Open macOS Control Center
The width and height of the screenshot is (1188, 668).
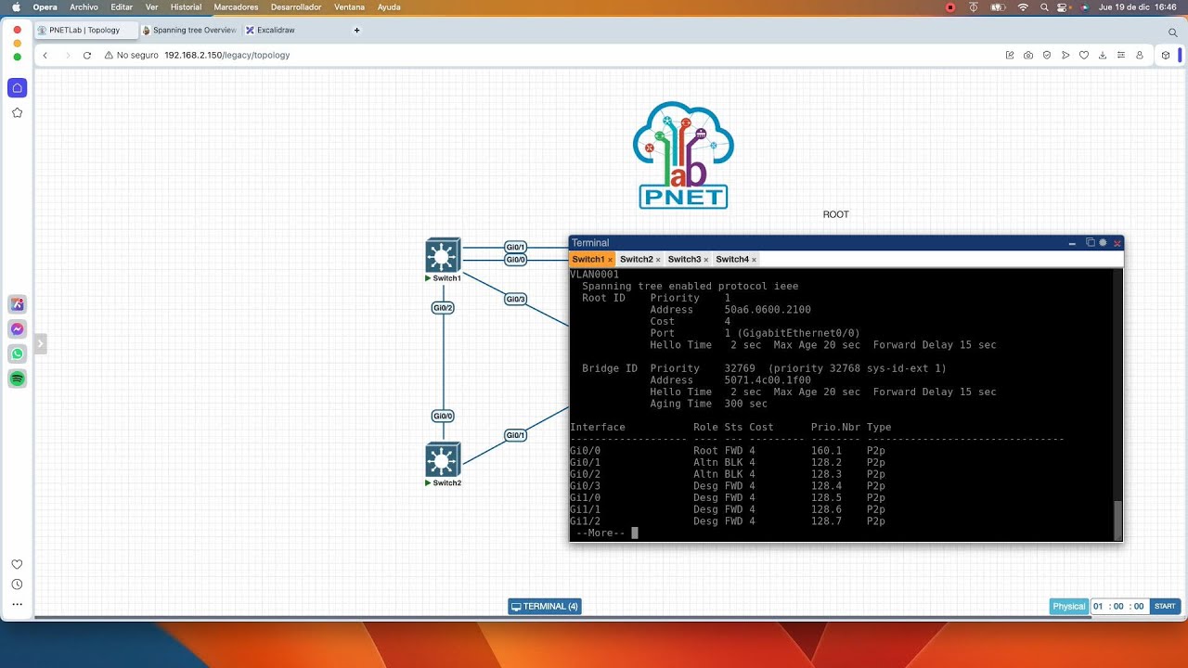coord(1064,6)
